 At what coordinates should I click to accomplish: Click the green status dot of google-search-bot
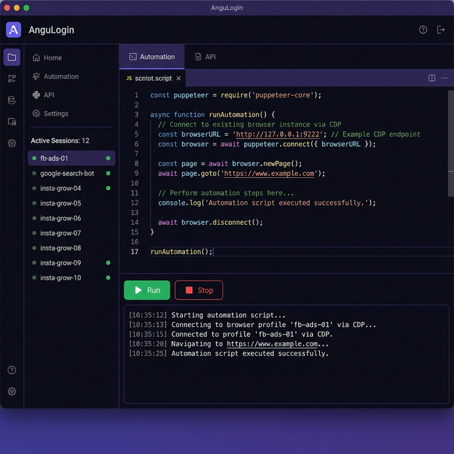pyautogui.click(x=109, y=173)
